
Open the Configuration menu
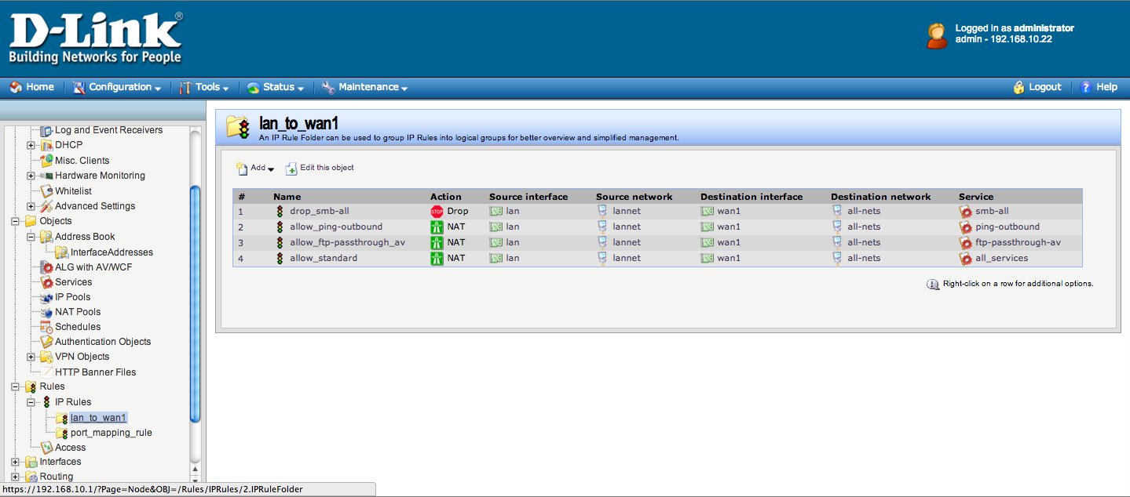tap(117, 87)
